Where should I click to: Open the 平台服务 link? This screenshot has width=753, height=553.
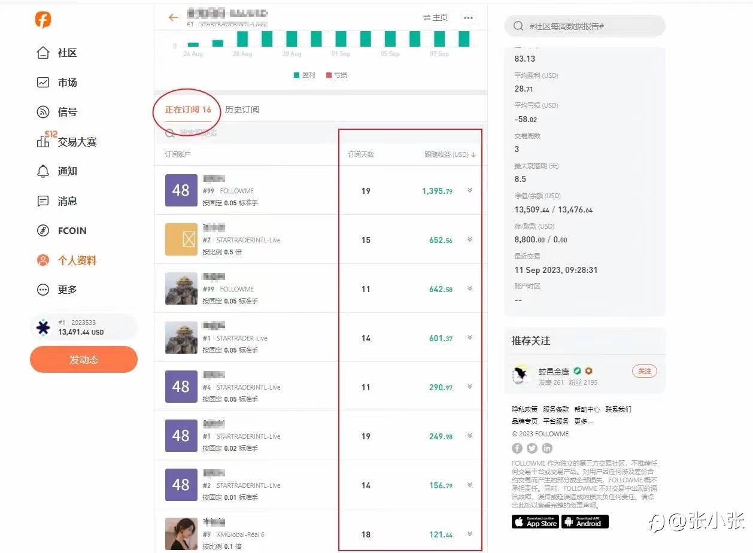[x=555, y=421]
